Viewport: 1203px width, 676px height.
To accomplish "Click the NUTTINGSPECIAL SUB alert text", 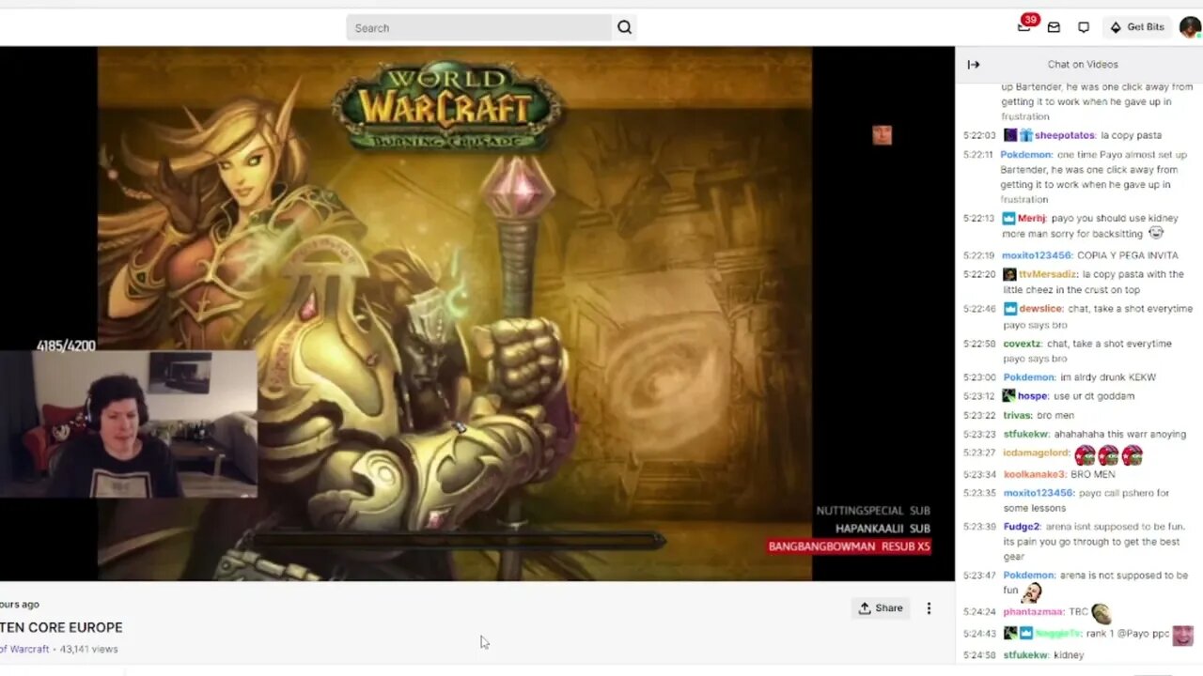I will point(873,511).
